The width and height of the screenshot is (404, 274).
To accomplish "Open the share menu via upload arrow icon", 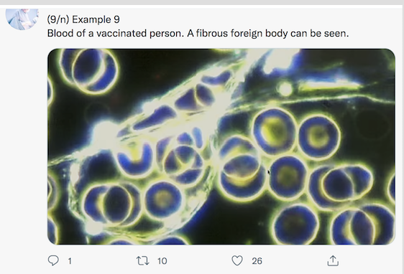I will pyautogui.click(x=333, y=260).
